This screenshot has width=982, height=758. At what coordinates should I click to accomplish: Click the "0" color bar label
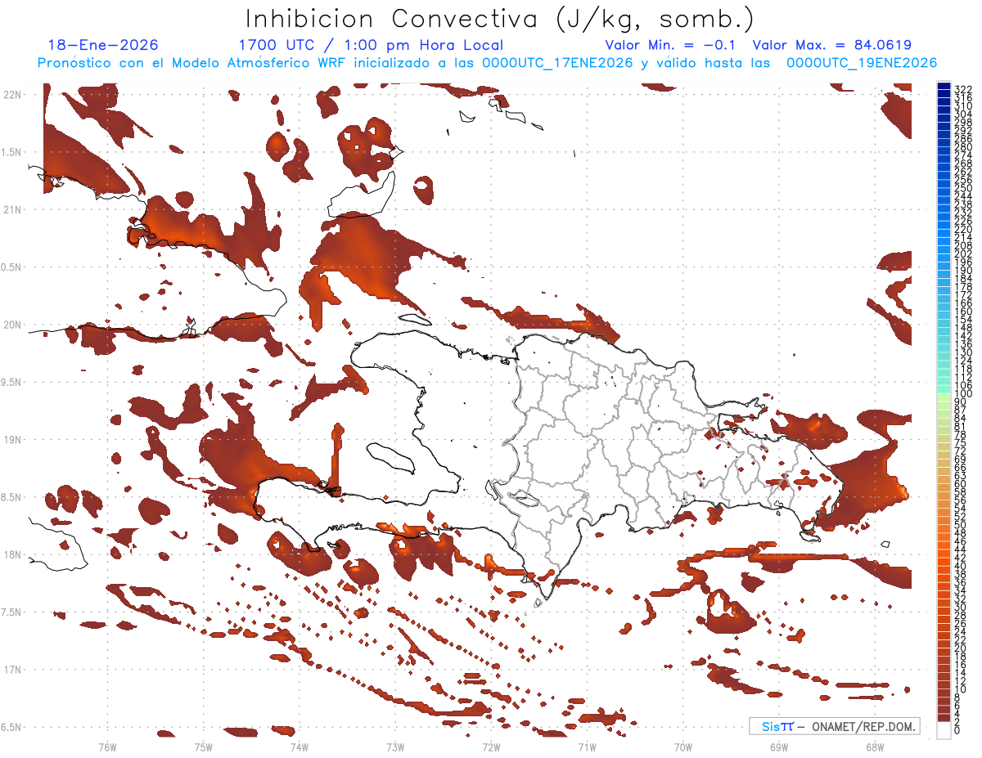(957, 732)
